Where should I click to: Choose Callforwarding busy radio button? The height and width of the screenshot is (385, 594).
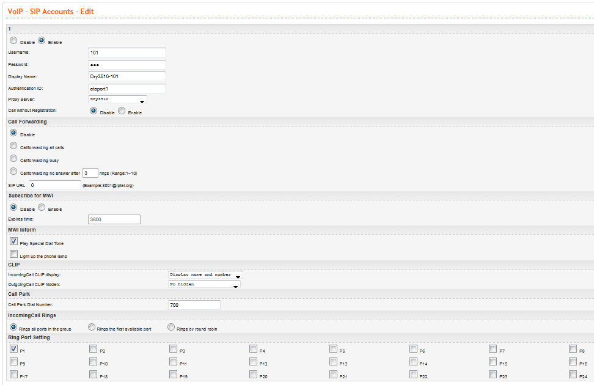pos(13,158)
